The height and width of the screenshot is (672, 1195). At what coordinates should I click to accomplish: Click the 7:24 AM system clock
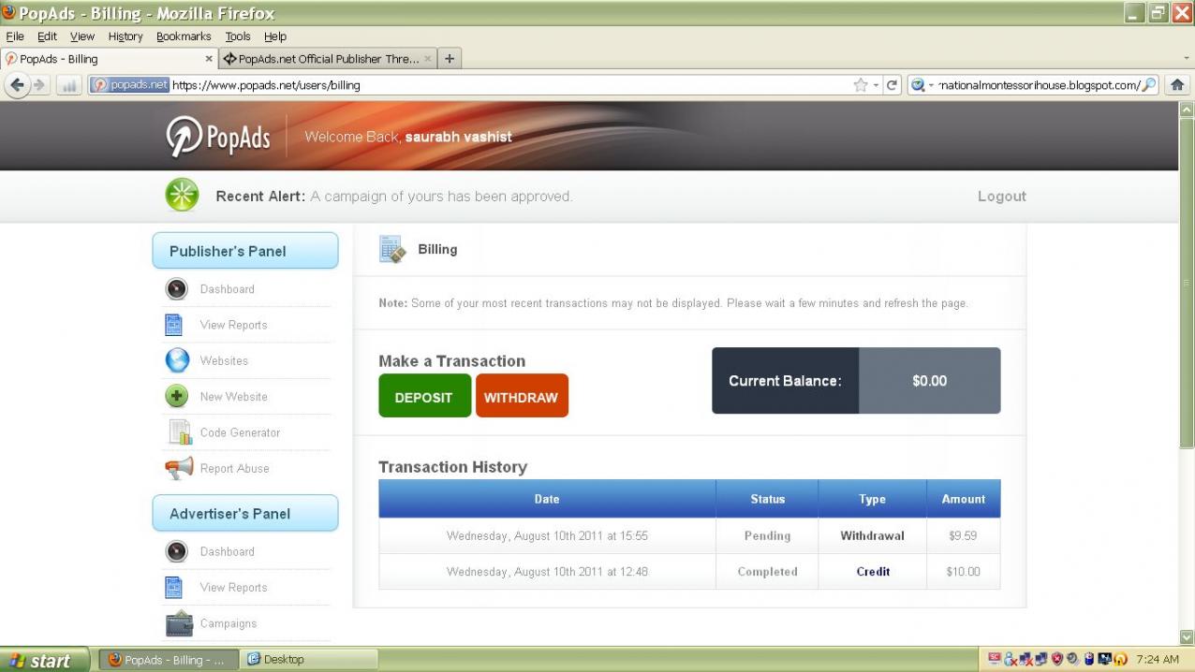tap(1158, 660)
